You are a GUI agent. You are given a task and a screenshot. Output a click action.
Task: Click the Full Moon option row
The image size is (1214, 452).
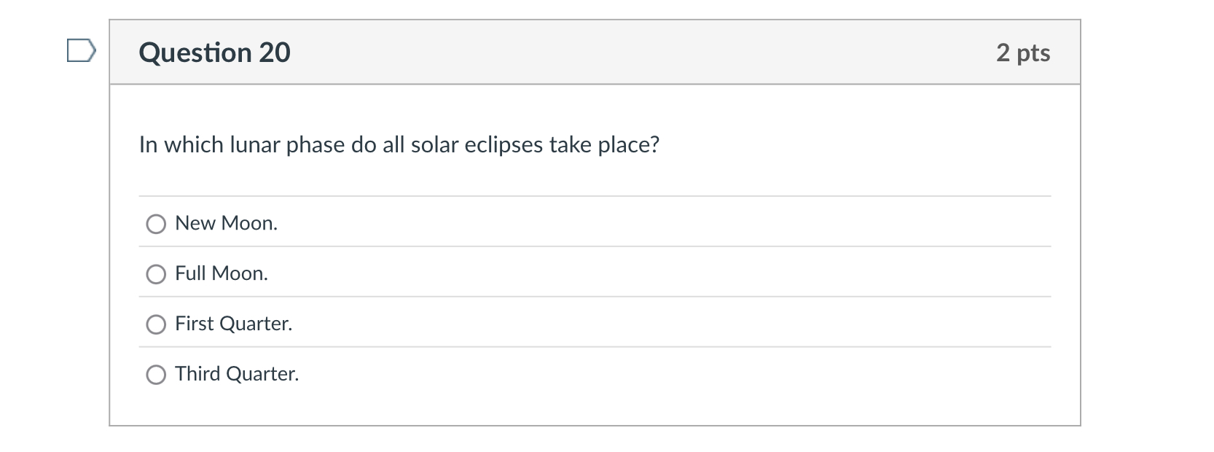437,273
